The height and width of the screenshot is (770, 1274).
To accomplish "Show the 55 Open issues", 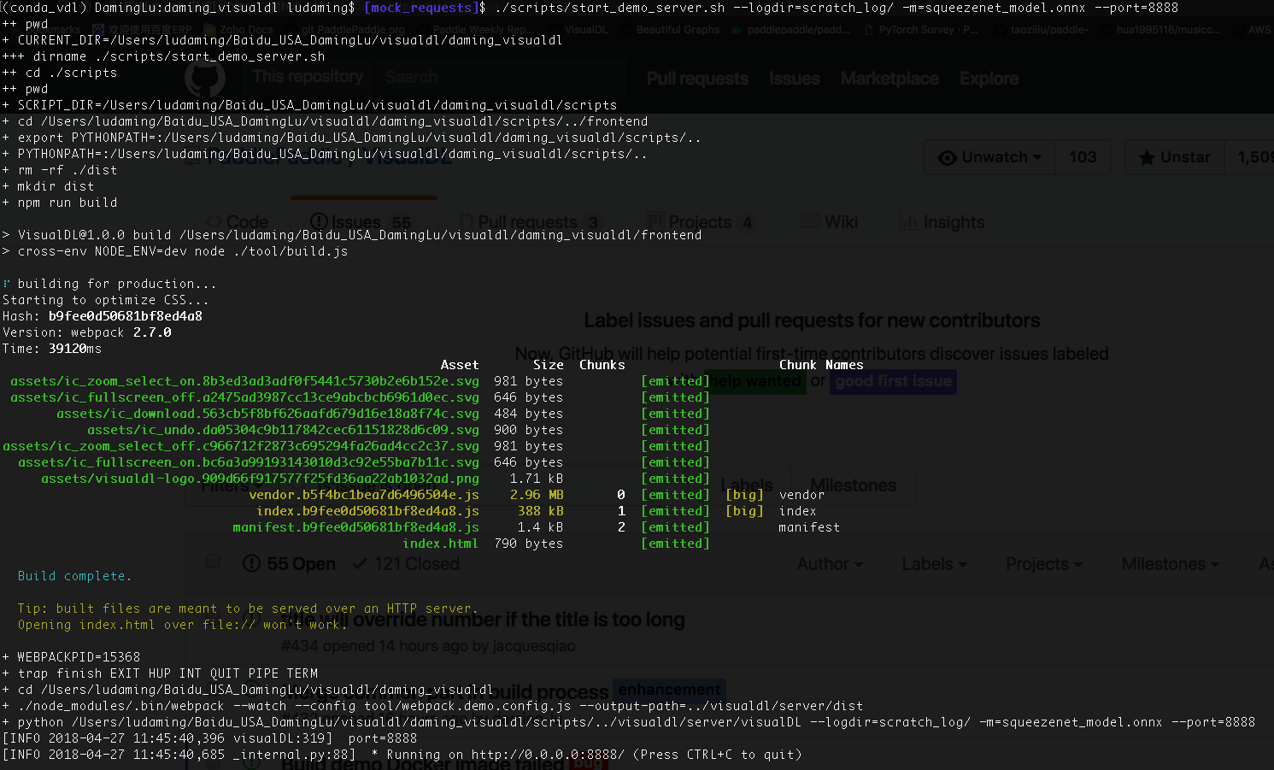I will 289,564.
